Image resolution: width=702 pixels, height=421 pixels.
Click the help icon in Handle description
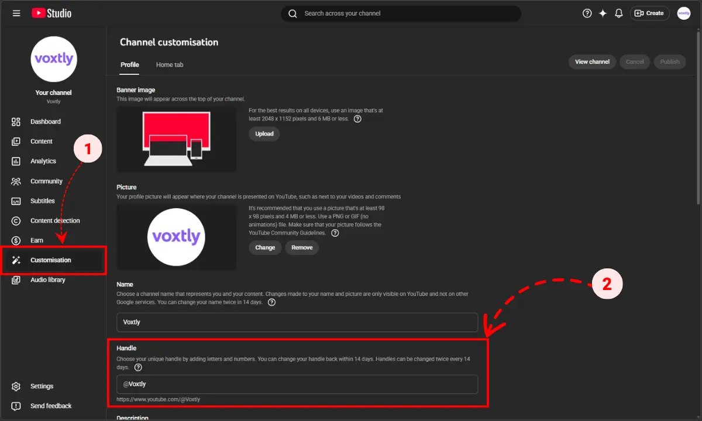[x=138, y=368]
